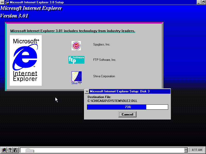Open the Disk 3 setup dialog system menu
Viewport: 206px width, 154px height.
pyautogui.click(x=87, y=91)
